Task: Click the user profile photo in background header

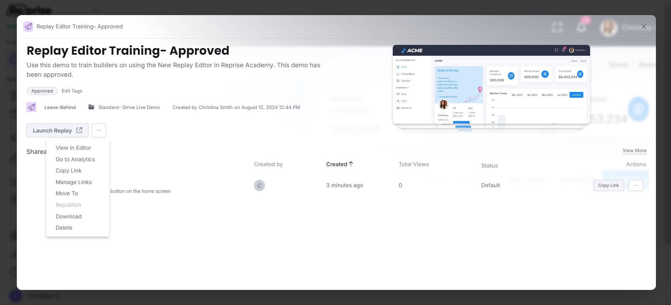Action: click(609, 28)
